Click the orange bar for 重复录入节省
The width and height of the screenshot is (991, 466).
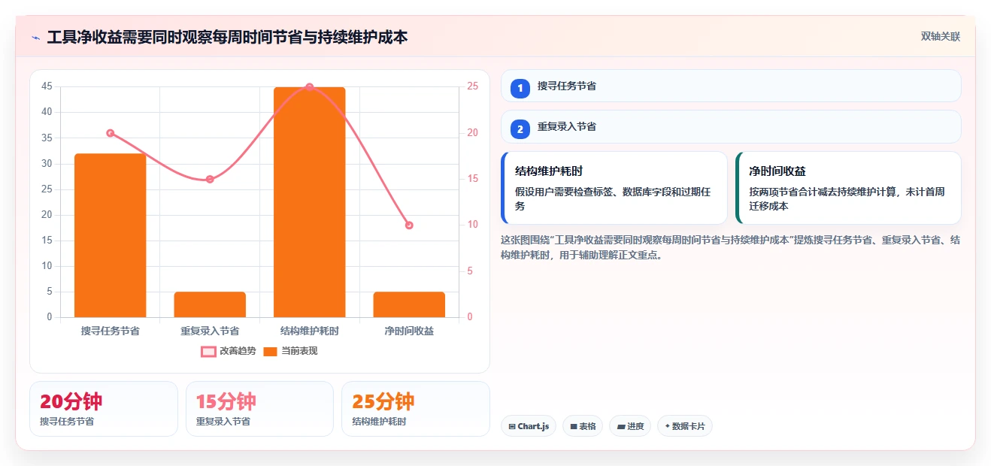click(210, 304)
